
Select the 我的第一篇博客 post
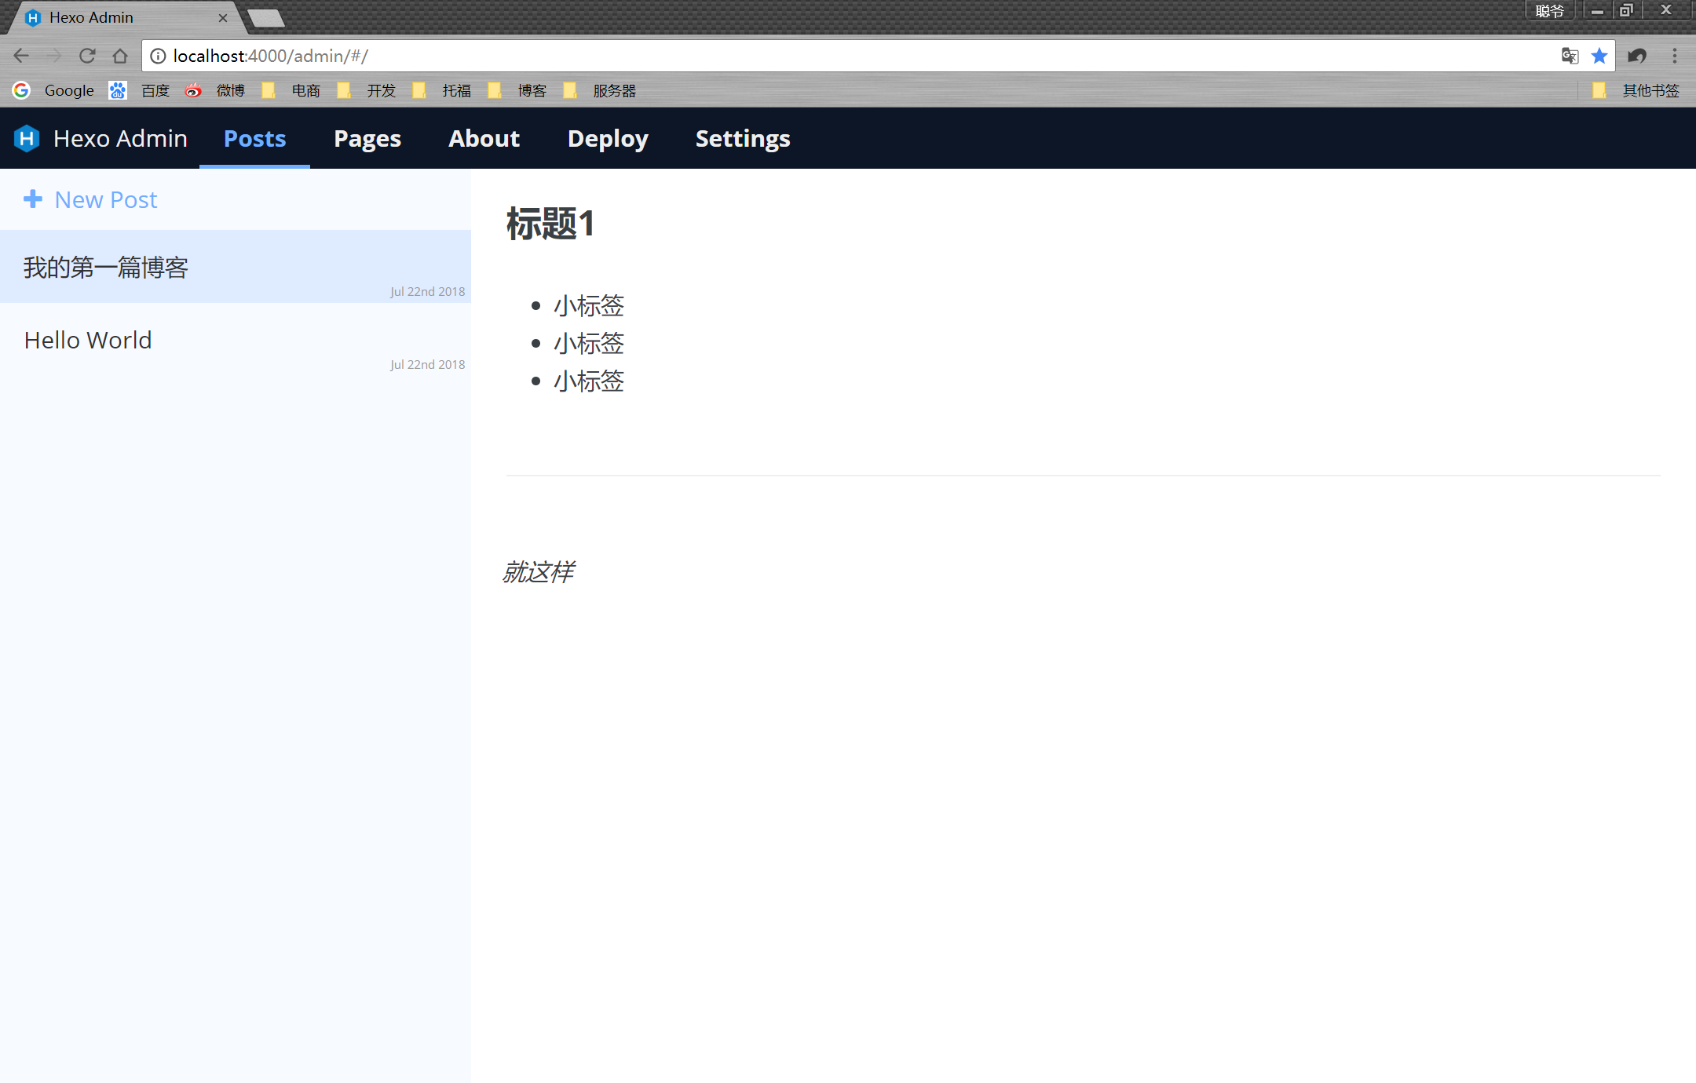(x=106, y=268)
